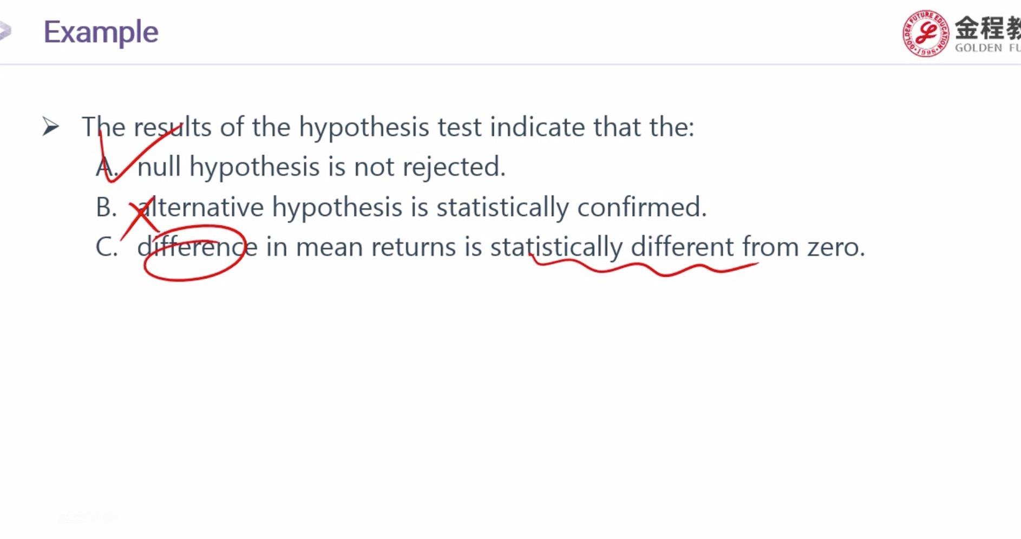Click the word "zero" ending option C
This screenshot has height=539, width=1021.
point(835,247)
